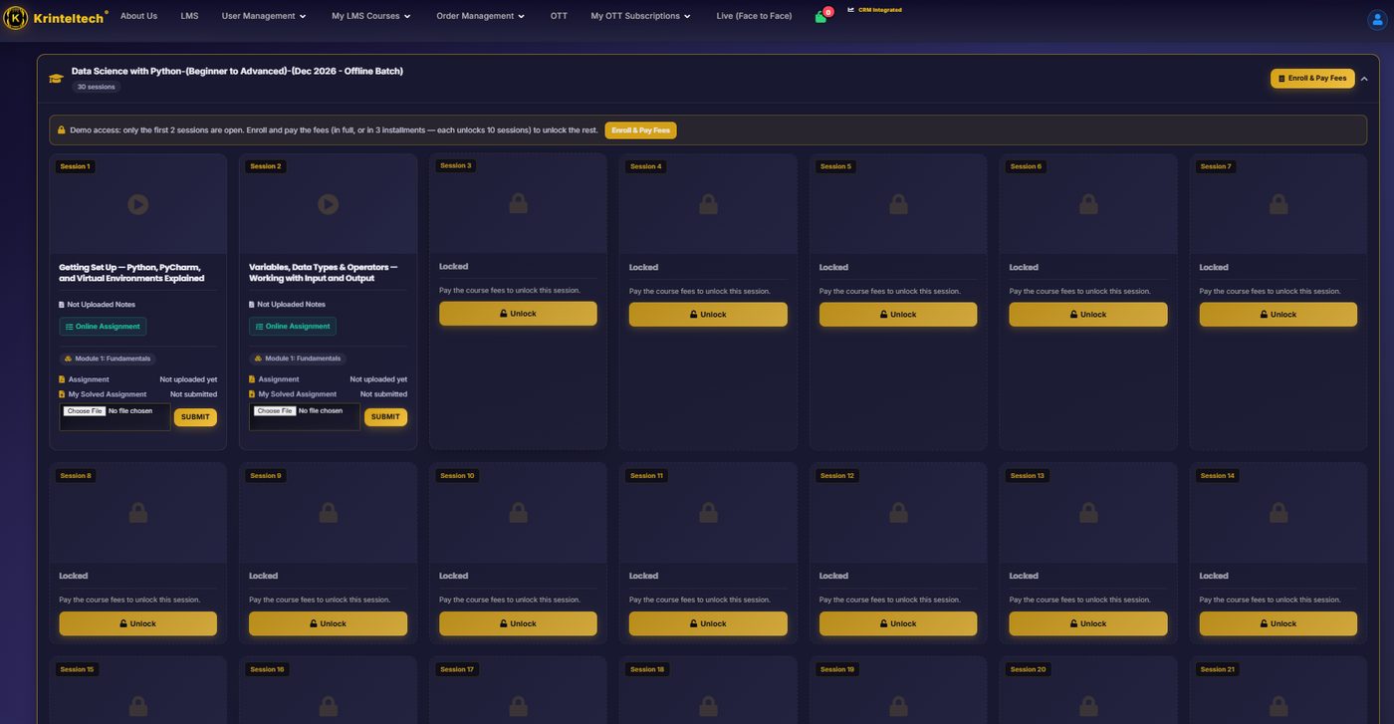Viewport: 1394px width, 724px height.
Task: Navigate to the OTT section
Action: point(559,16)
